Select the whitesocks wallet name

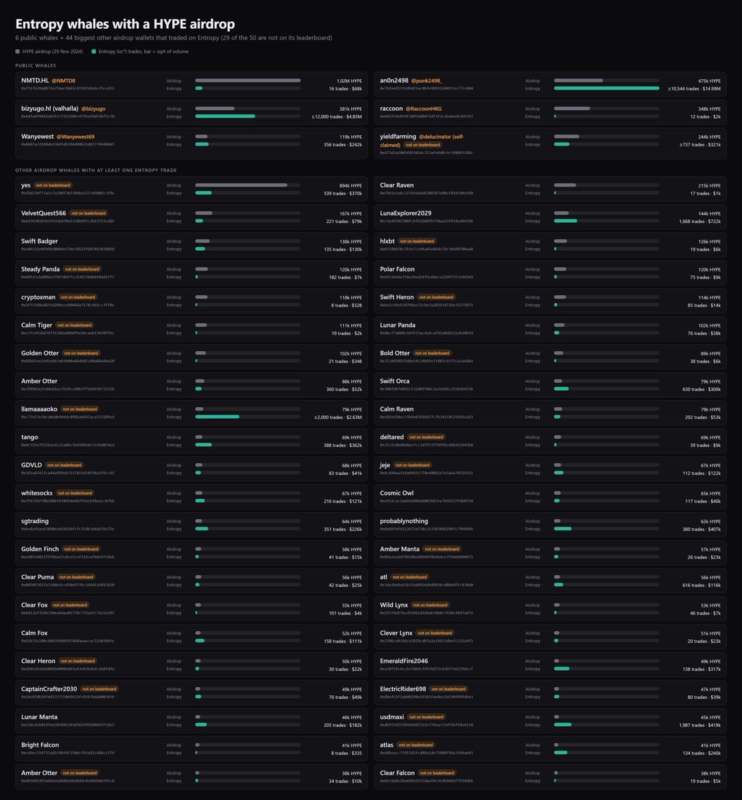[x=37, y=493]
